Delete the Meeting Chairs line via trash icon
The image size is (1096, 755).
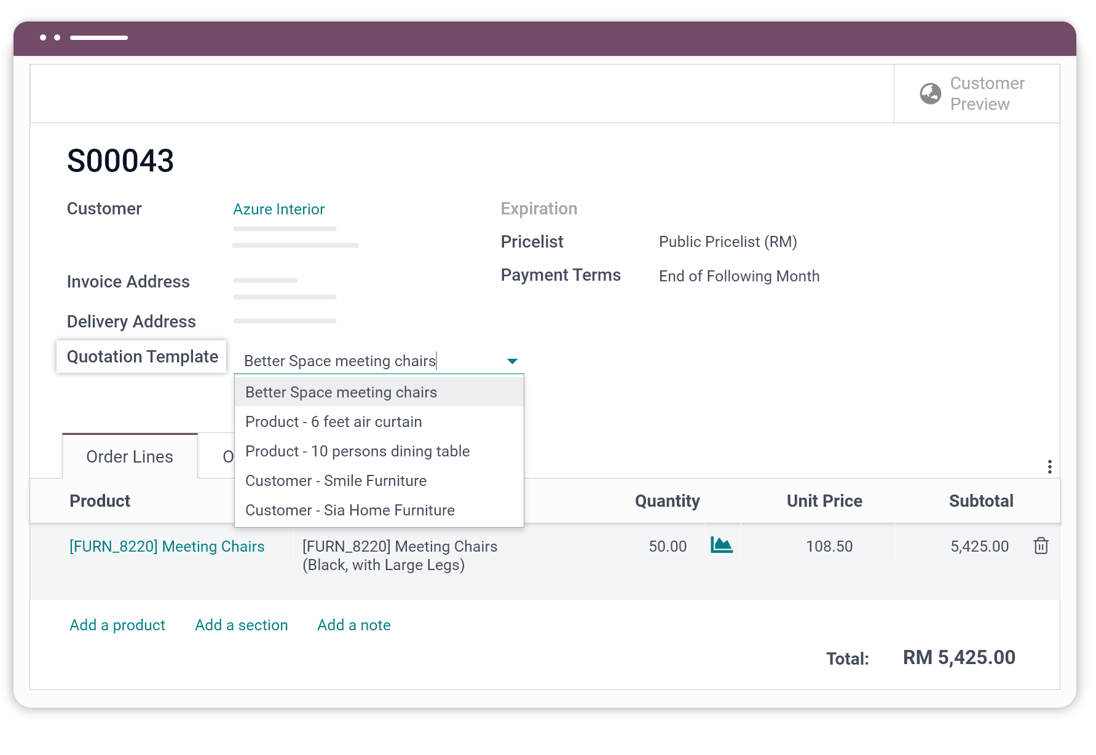pyautogui.click(x=1041, y=546)
